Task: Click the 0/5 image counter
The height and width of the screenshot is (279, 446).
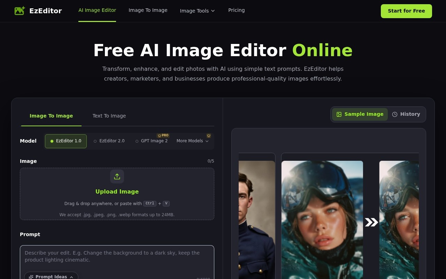Action: pos(211,161)
